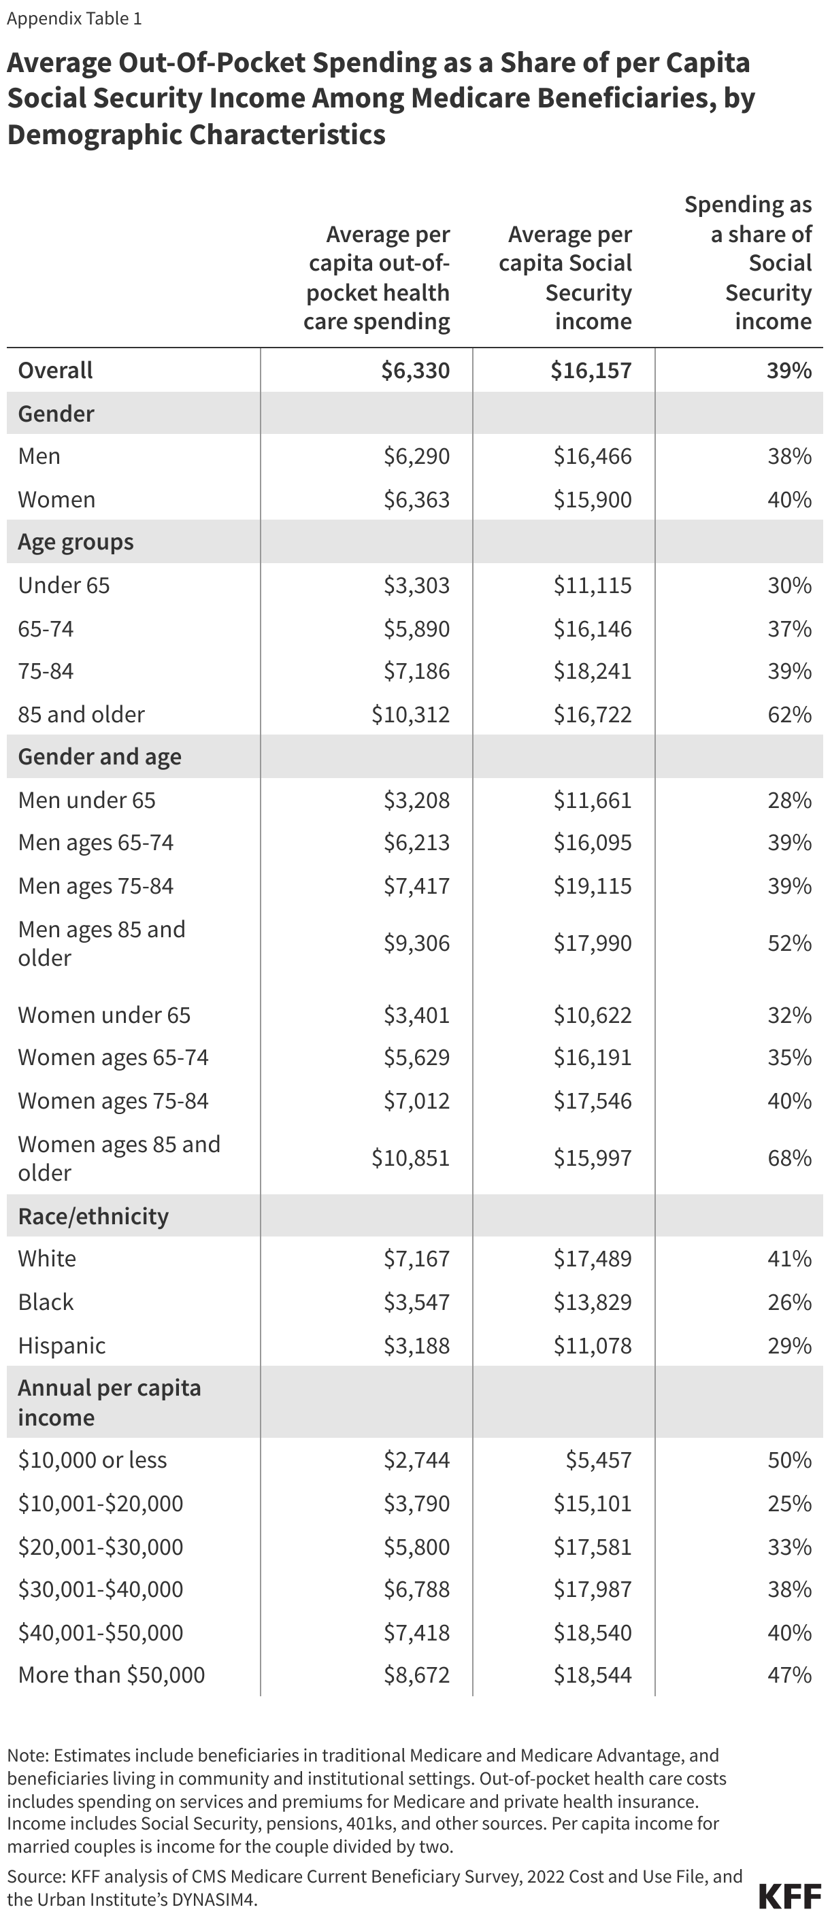Click the $6,330 overall spending value
Image resolution: width=830 pixels, height=1918 pixels.
point(415,370)
